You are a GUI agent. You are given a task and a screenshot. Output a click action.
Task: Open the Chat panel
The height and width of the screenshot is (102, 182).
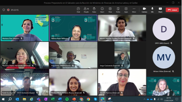tap(78, 10)
